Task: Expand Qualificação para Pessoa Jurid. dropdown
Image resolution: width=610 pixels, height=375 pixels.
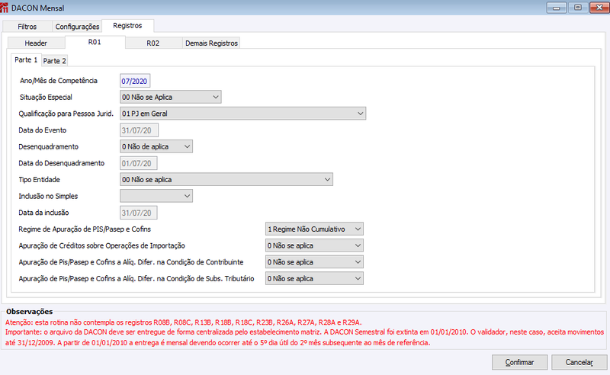Action: tap(242, 114)
